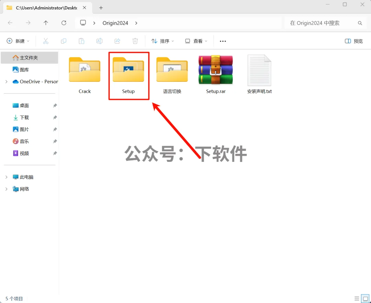The width and height of the screenshot is (371, 303).
Task: Click the Rename toolbar icon
Action: click(99, 41)
